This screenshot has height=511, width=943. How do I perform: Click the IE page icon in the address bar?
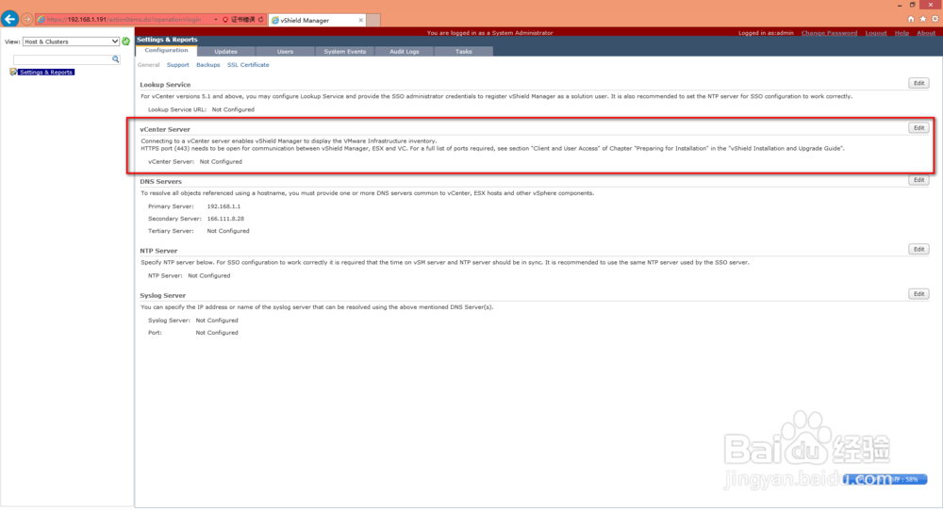pos(41,20)
